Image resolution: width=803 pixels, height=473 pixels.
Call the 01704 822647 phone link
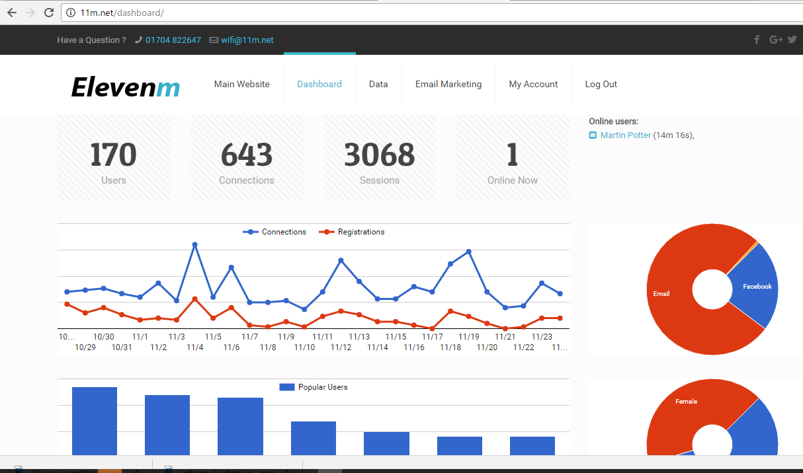[173, 40]
